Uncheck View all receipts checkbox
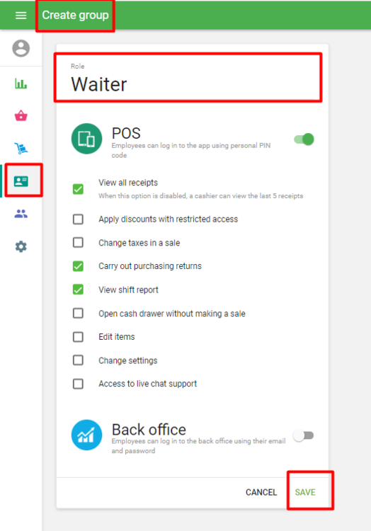 [x=78, y=189]
